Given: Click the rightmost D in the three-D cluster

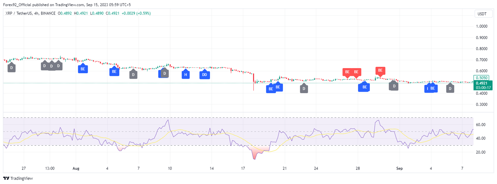Looking at the screenshot, I should [x=58, y=66].
